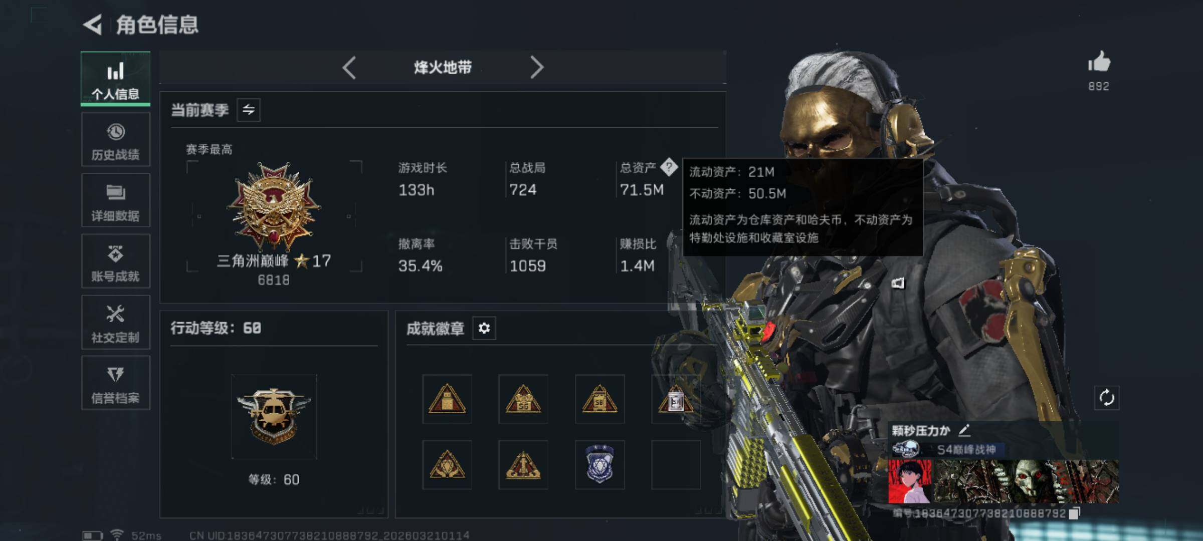Open the 信誉档案 tab
The image size is (1203, 541).
[115, 383]
